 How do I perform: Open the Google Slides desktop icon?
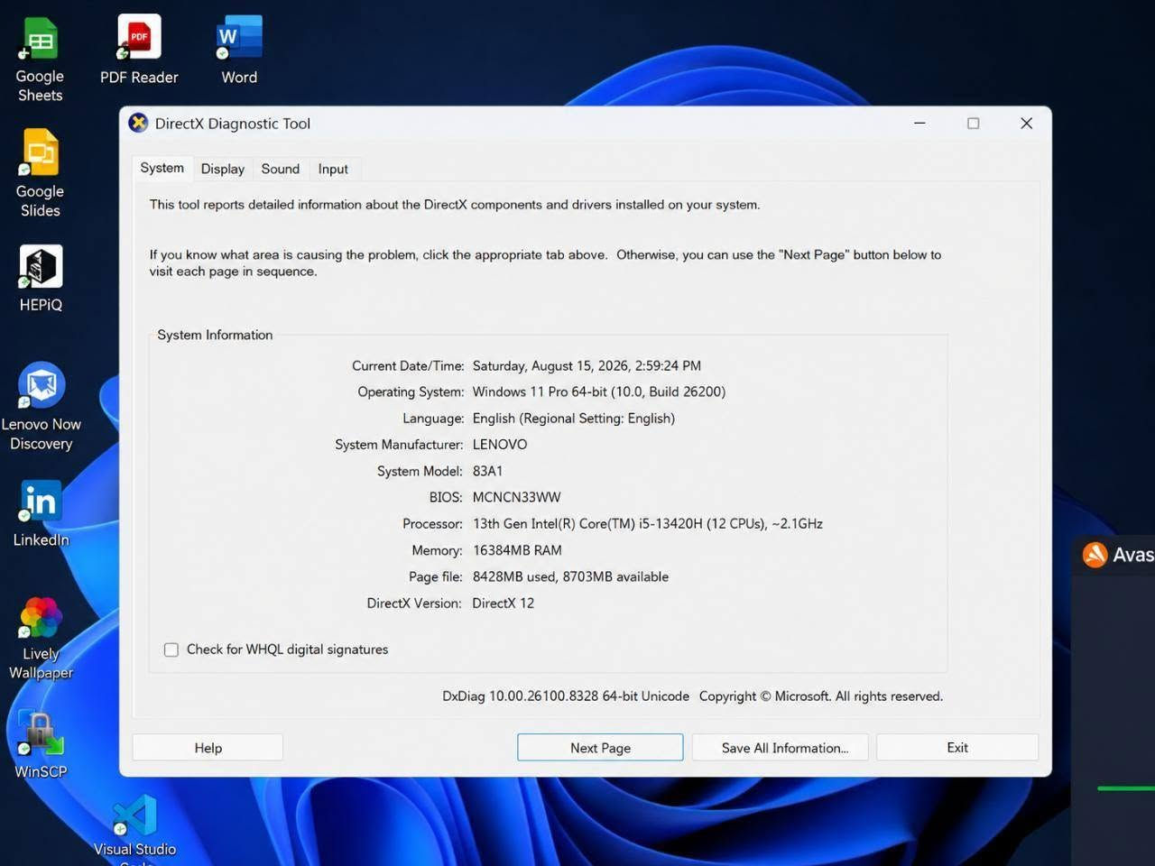click(40, 173)
